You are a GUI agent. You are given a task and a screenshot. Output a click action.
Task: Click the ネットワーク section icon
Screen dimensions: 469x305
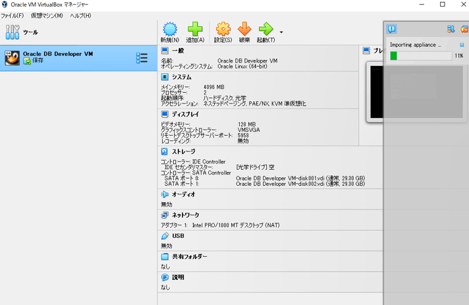click(x=165, y=215)
